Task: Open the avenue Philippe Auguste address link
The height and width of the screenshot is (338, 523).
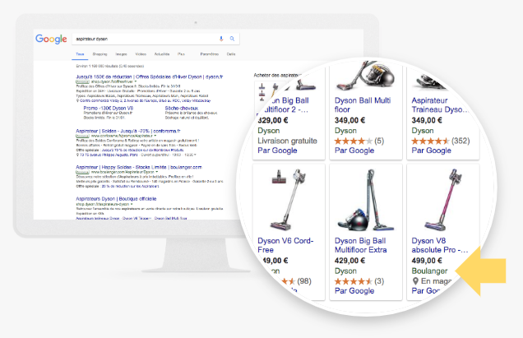Action: click(109, 155)
